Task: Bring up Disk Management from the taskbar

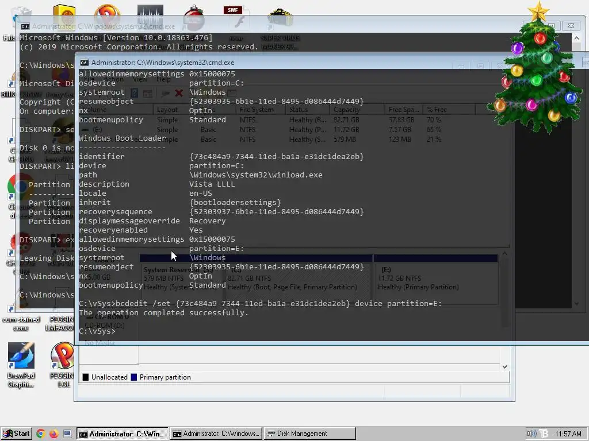Action: tap(309, 434)
